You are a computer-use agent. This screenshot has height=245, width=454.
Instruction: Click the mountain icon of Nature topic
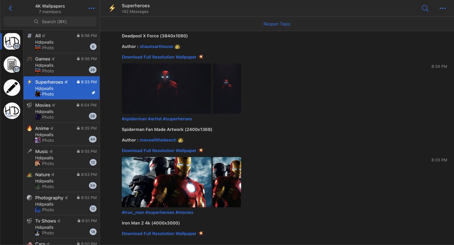(30, 175)
